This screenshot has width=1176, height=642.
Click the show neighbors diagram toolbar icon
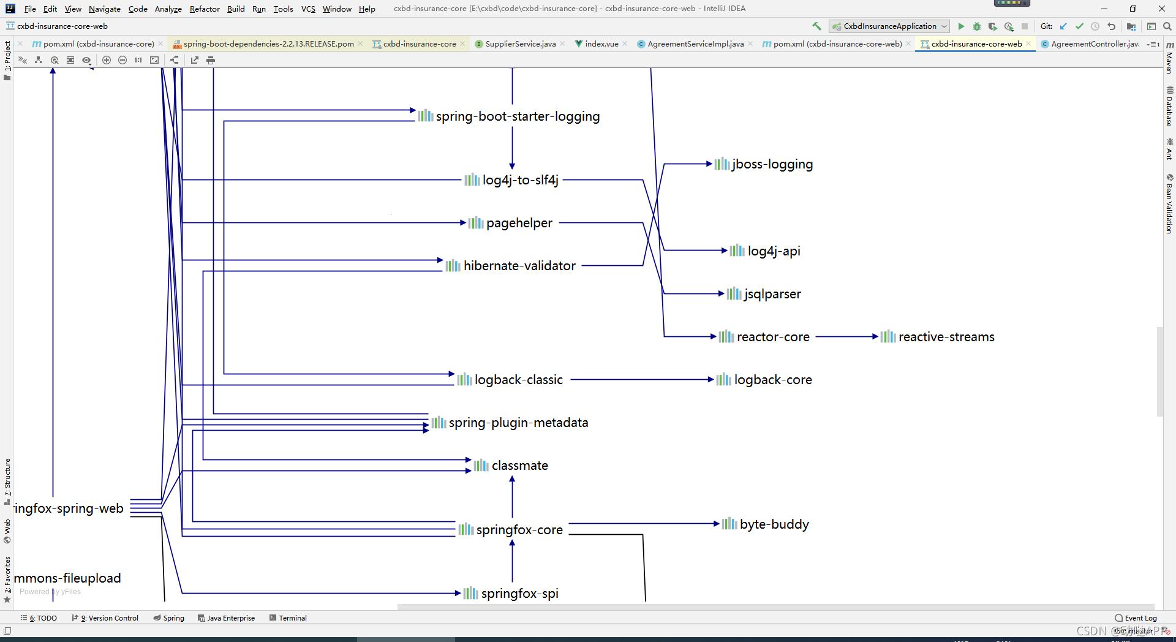39,60
